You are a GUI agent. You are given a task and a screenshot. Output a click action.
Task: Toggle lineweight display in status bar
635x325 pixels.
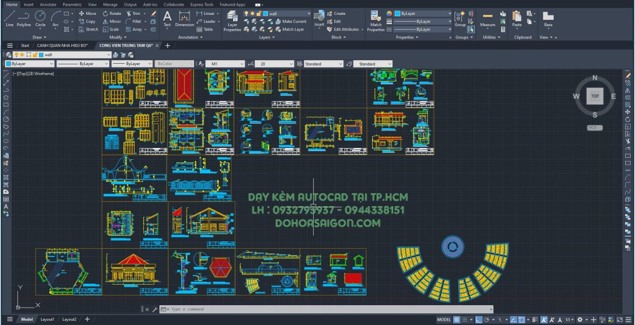tap(535, 320)
